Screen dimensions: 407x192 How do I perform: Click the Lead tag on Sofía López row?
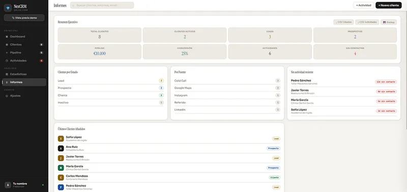pyautogui.click(x=276, y=139)
